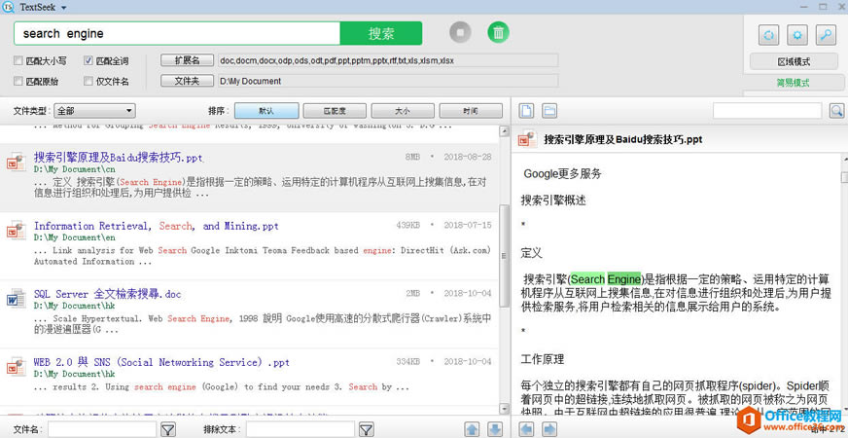Screen dimensions: 848x438
Task: Switch to 区域模式
Action: (x=794, y=61)
